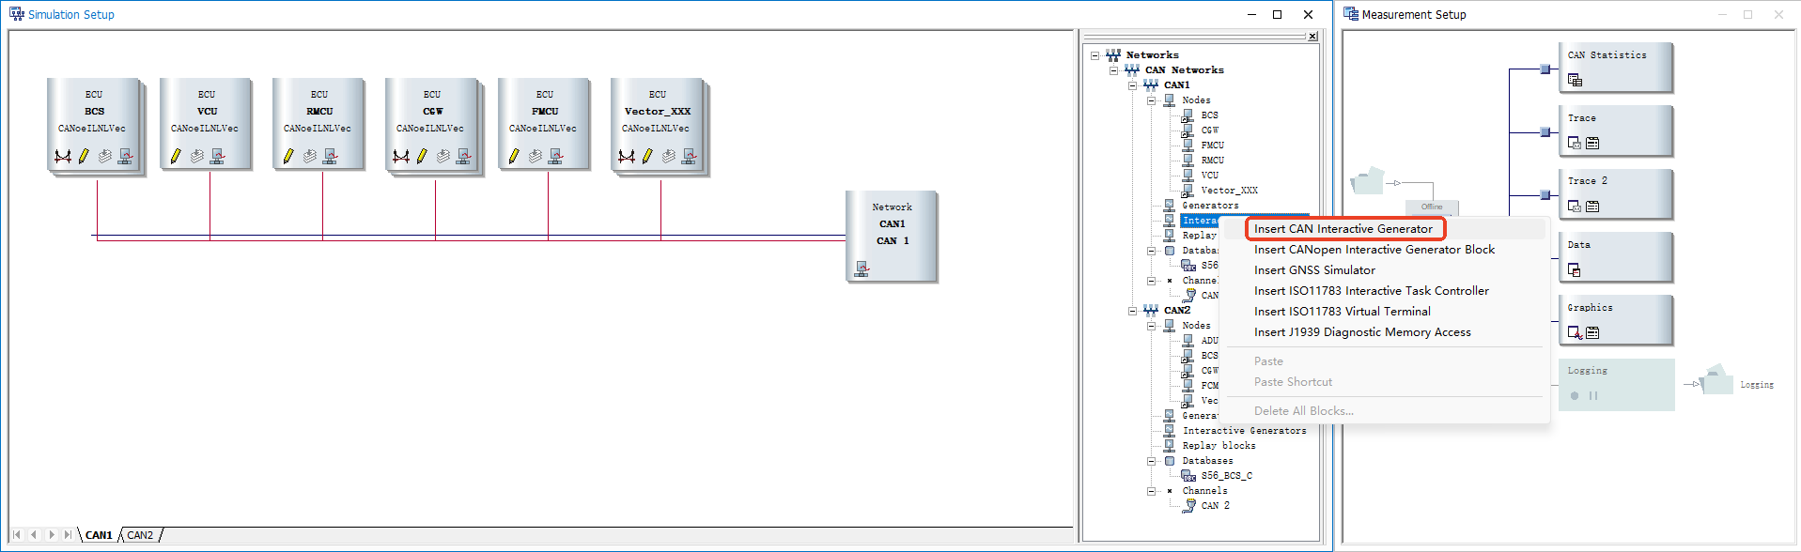This screenshot has height=552, width=1801.
Task: Open the CAN Statistics block window icon
Action: tap(1575, 81)
